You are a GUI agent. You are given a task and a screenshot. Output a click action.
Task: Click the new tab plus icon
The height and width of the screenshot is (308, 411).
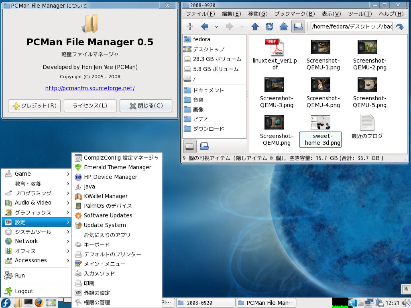[x=190, y=26]
